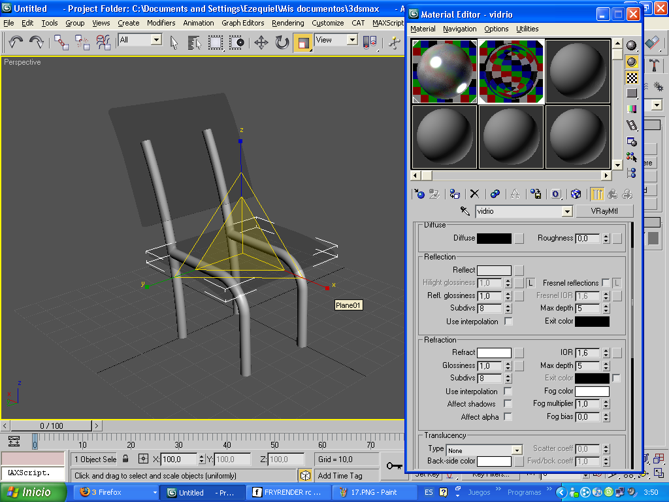Activate Select and Rotate tool
This screenshot has width=669, height=502.
282,42
